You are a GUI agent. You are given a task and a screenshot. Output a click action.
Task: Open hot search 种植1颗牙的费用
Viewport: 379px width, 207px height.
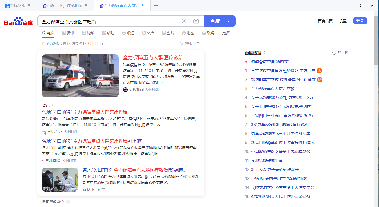[x=280, y=179]
